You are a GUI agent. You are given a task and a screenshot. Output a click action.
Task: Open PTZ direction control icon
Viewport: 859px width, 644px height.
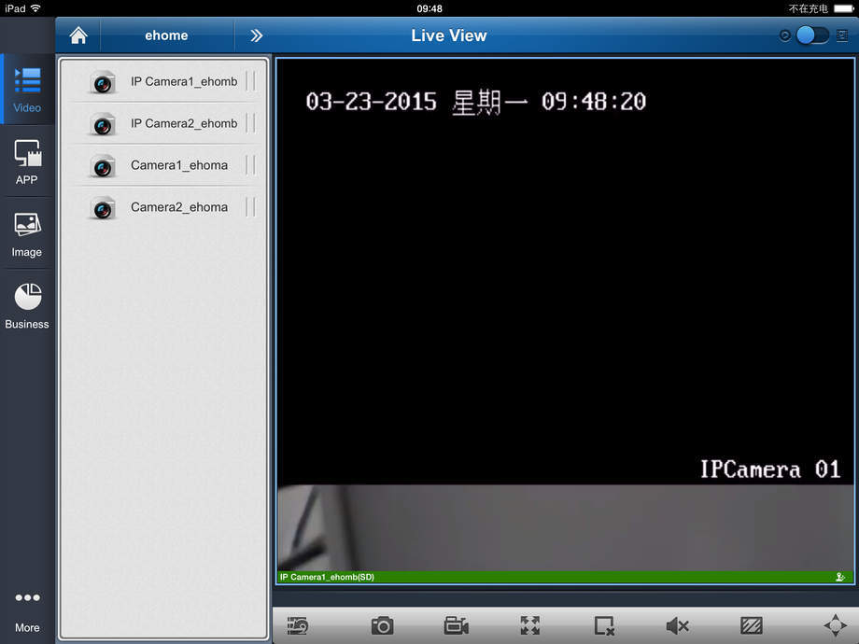pyautogui.click(x=836, y=625)
